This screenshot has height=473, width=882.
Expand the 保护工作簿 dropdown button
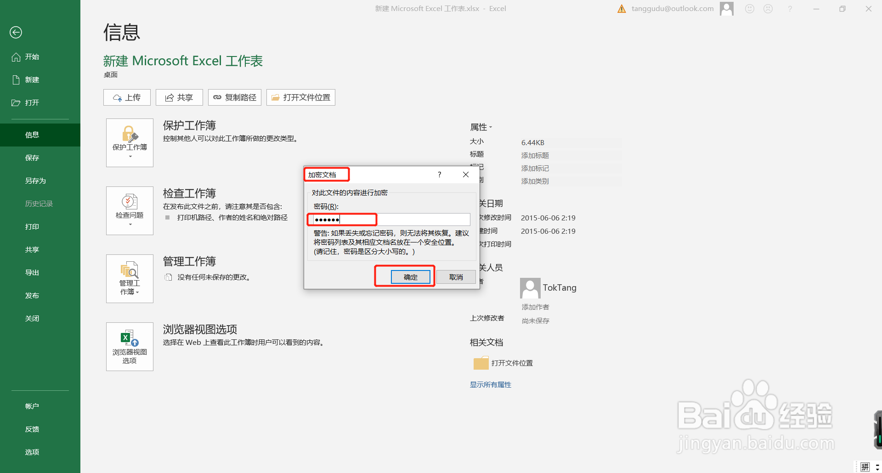pyautogui.click(x=130, y=143)
